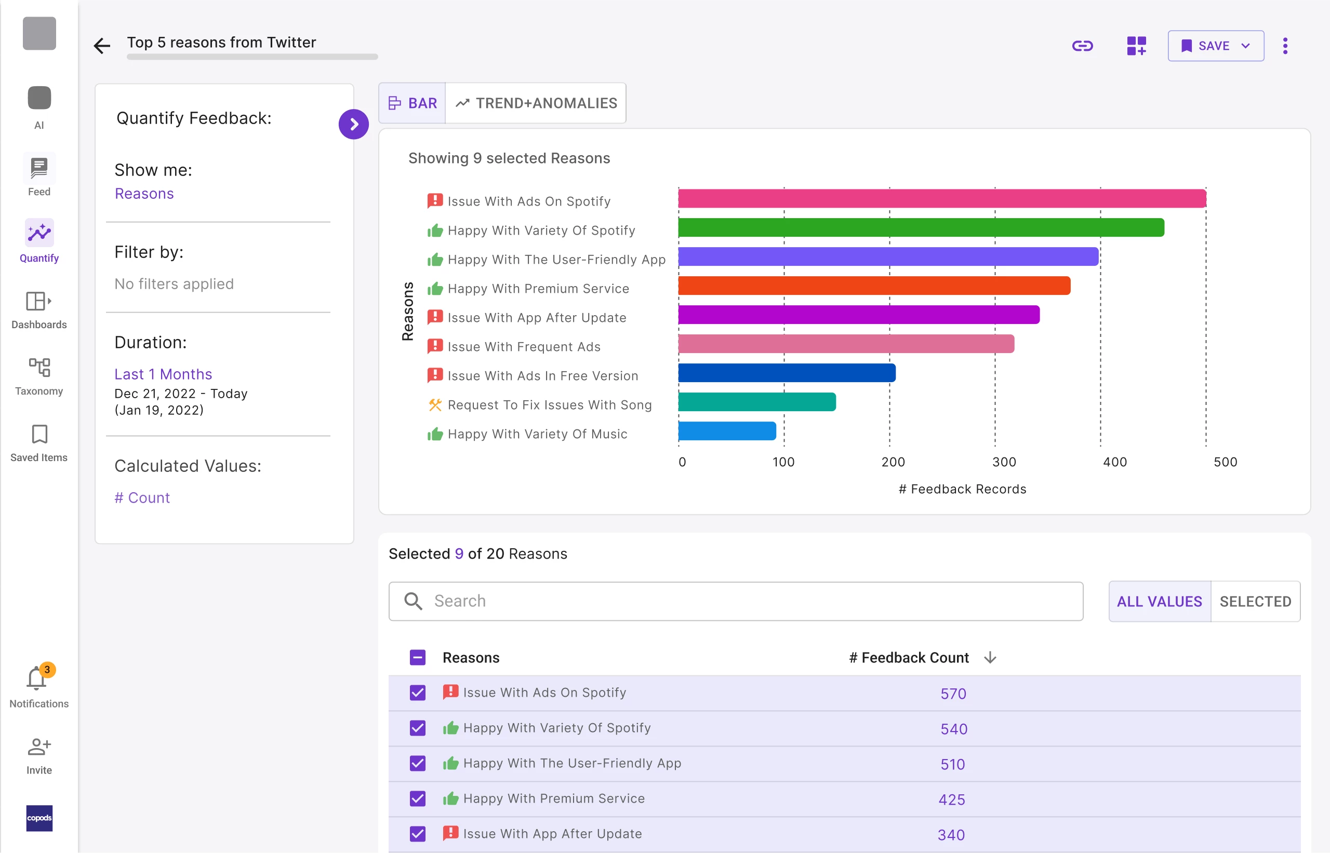Uncheck Issue With Ads On Spotify row
The image size is (1330, 853).
[x=417, y=693]
